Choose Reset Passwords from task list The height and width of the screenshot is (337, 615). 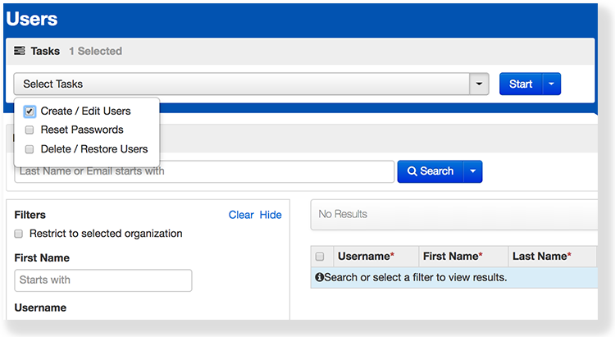click(82, 130)
